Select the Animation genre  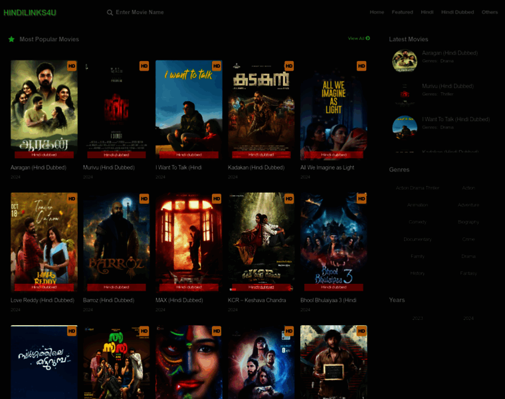[x=418, y=205]
